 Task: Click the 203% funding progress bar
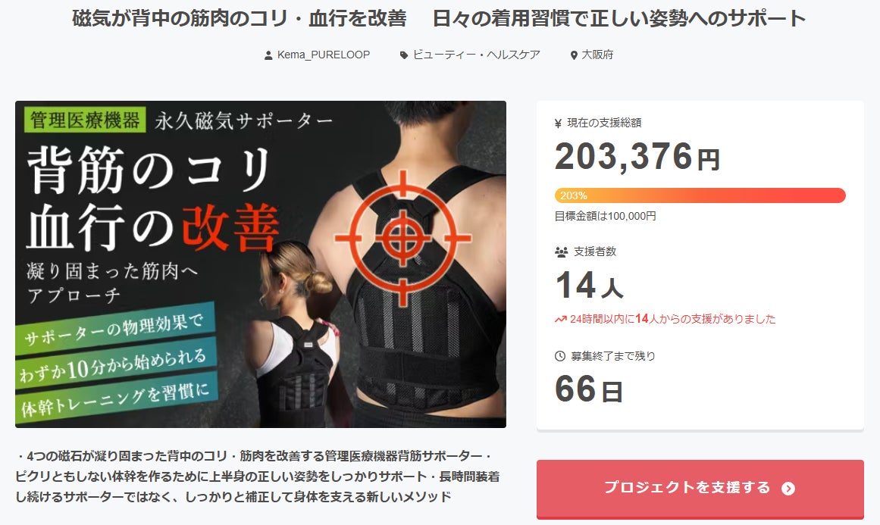point(700,195)
